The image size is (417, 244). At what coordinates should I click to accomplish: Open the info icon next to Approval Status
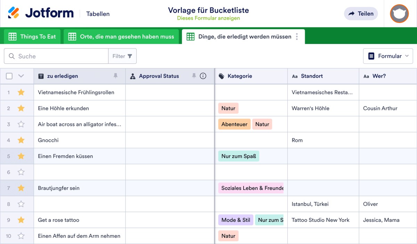[x=203, y=76]
